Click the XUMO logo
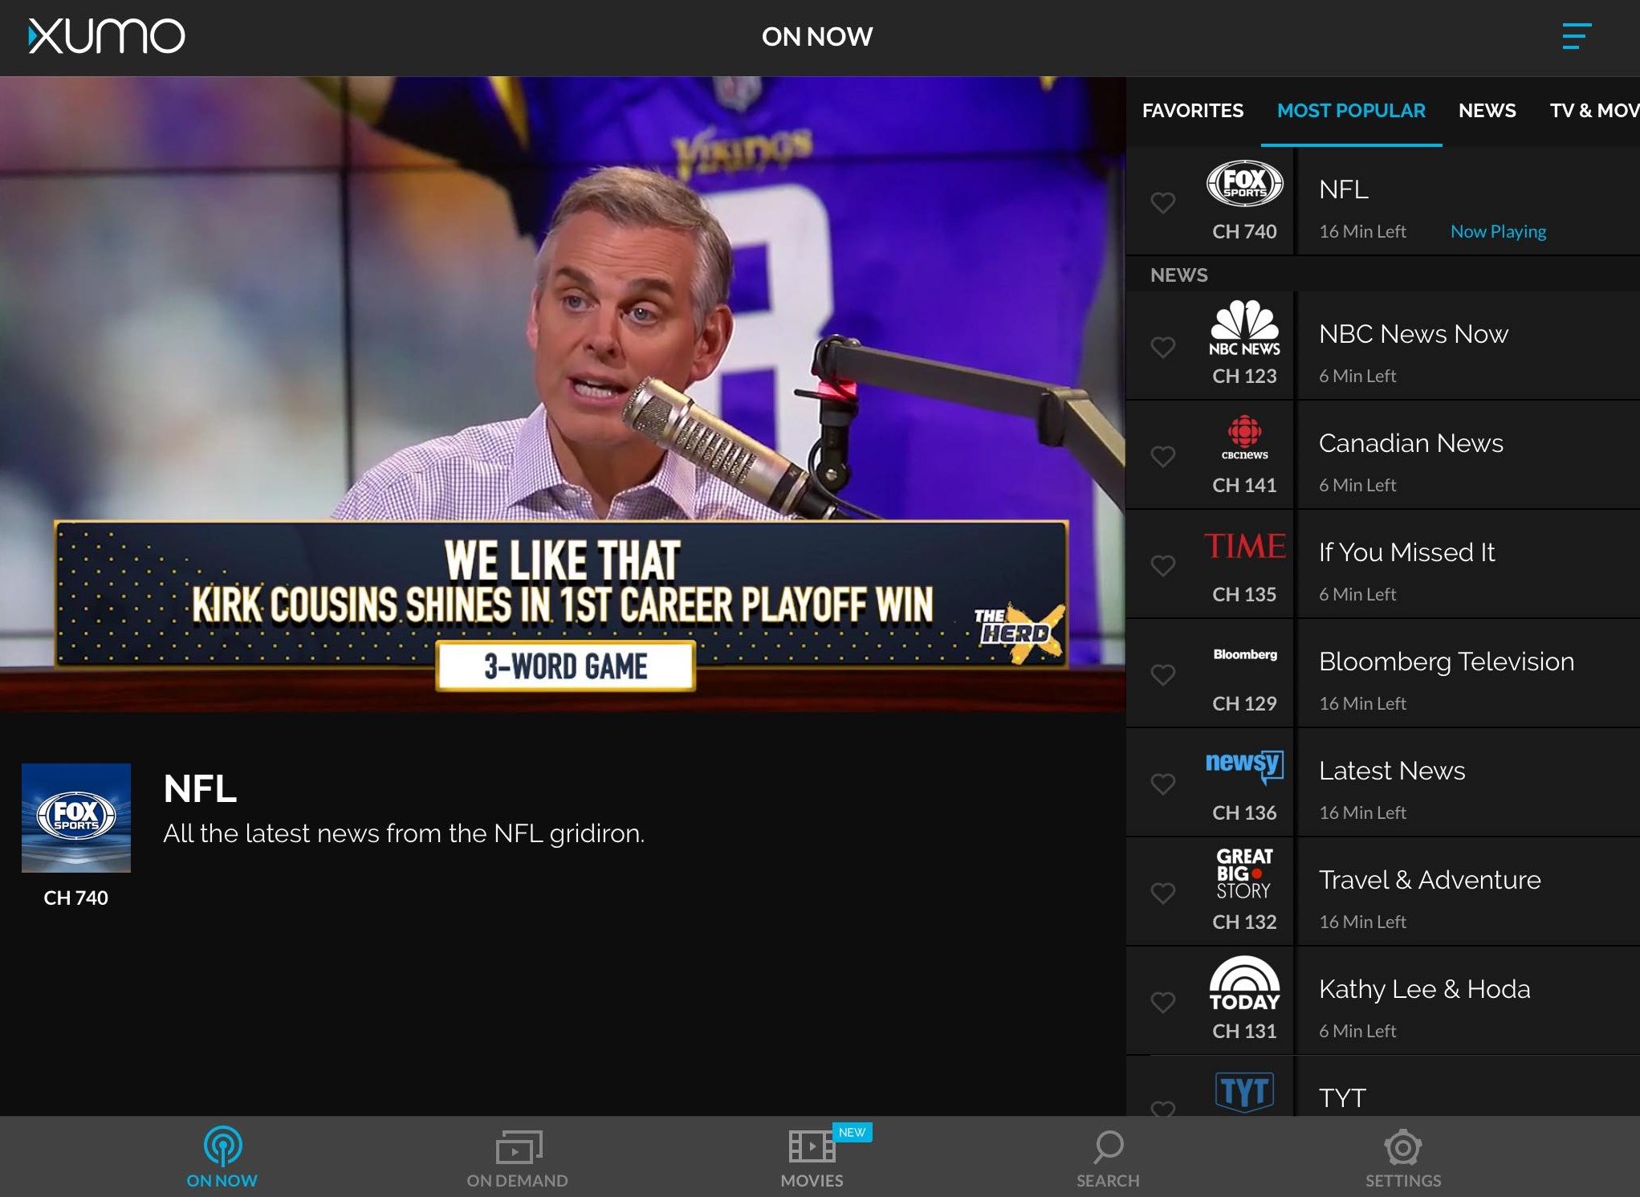The width and height of the screenshot is (1640, 1197). click(104, 36)
